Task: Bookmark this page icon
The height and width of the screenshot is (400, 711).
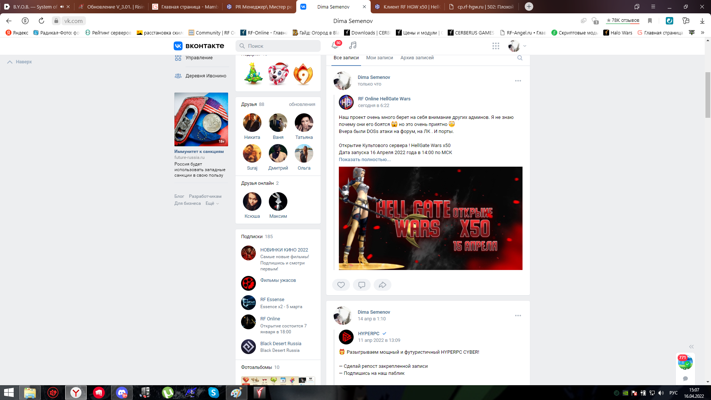Action: click(650, 21)
